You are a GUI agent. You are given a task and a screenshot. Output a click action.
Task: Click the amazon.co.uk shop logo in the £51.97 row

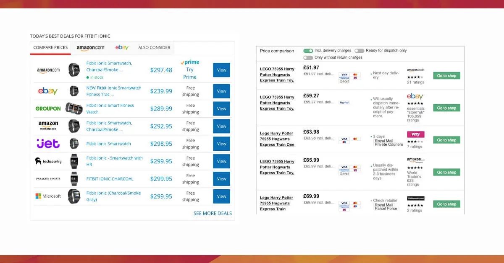click(x=415, y=70)
